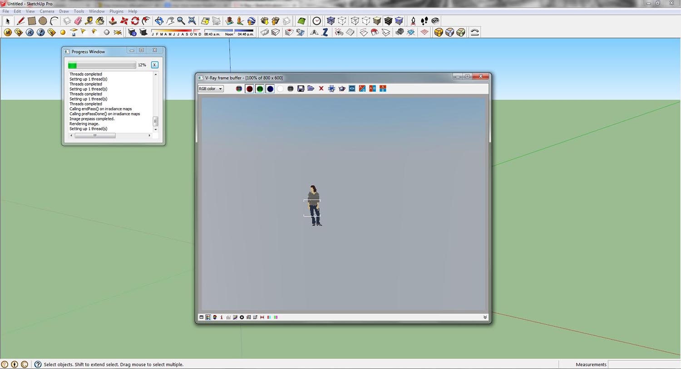The height and width of the screenshot is (369, 681).
Task: Add V-Ray sphere light icon
Action: click(63, 32)
